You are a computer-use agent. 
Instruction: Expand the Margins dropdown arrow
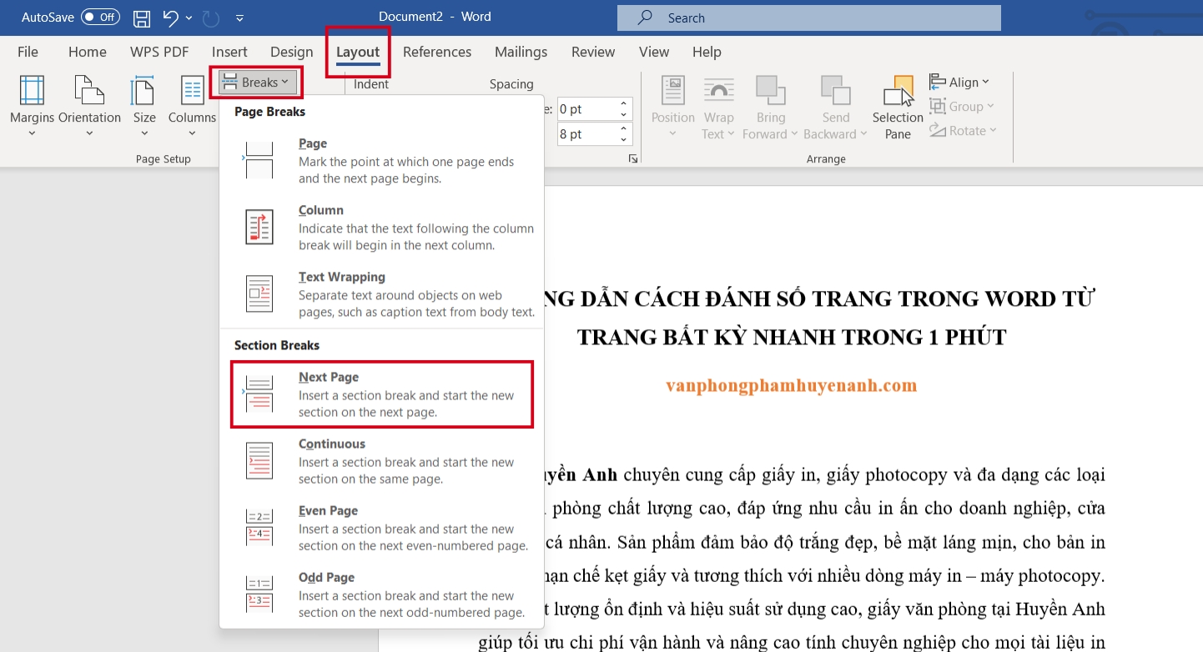(32, 133)
